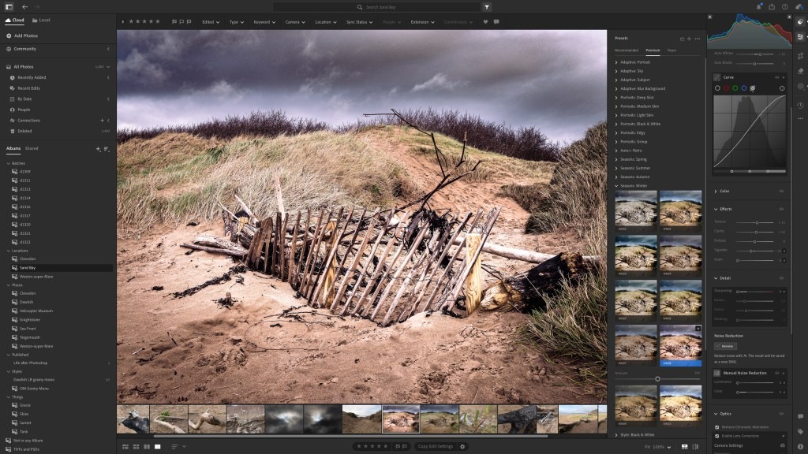Open the Masking tool
The width and height of the screenshot is (808, 454).
click(x=800, y=86)
